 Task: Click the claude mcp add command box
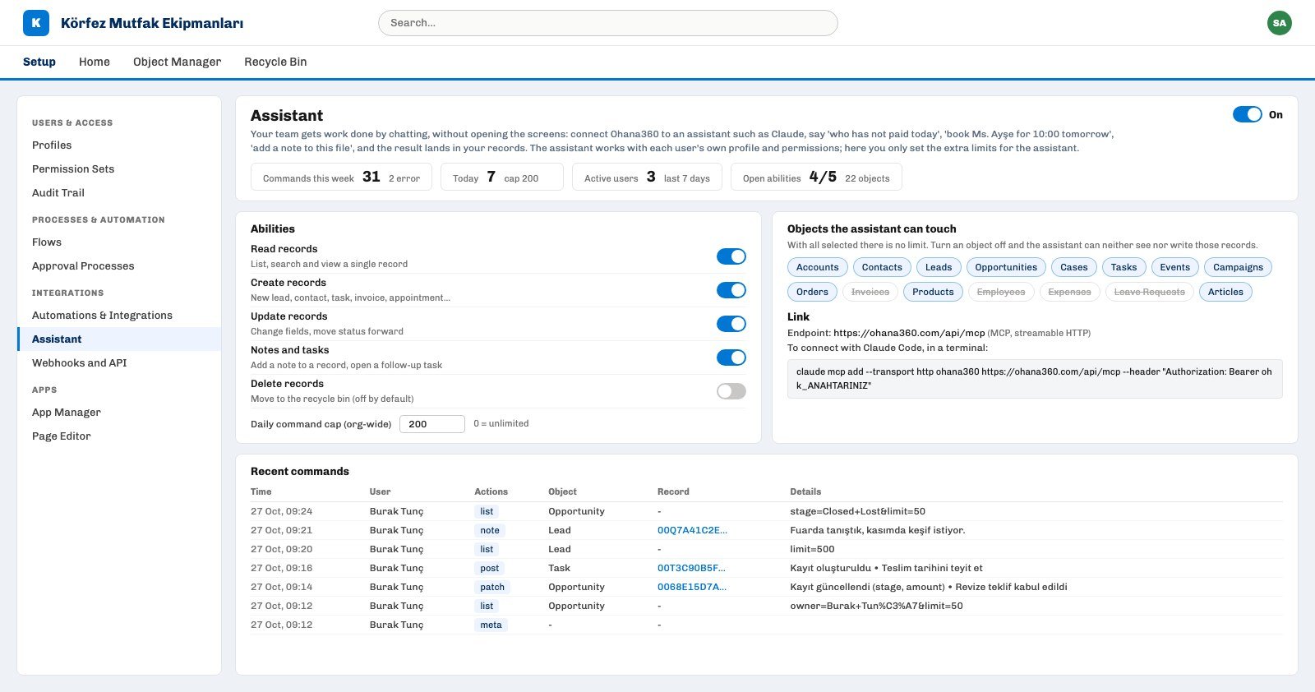pos(1035,379)
